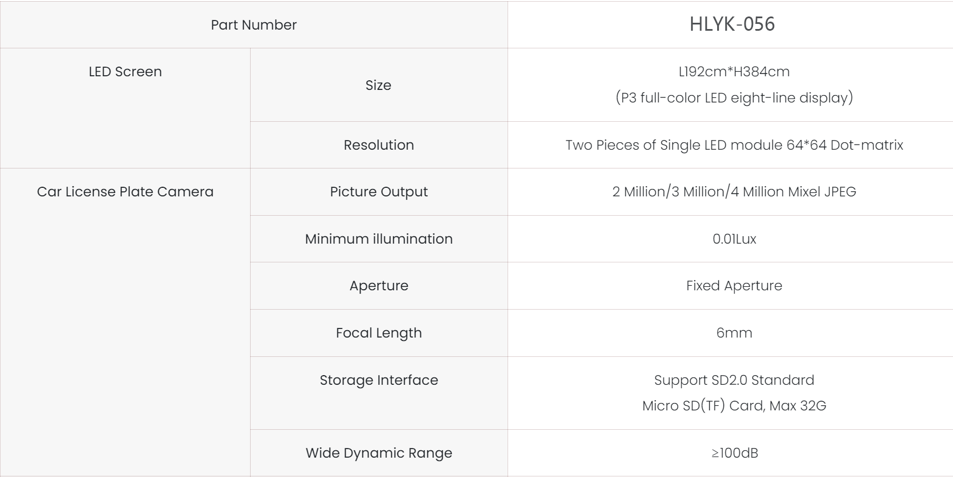The image size is (953, 477).
Task: Select the LED Screen category cell
Action: (125, 72)
